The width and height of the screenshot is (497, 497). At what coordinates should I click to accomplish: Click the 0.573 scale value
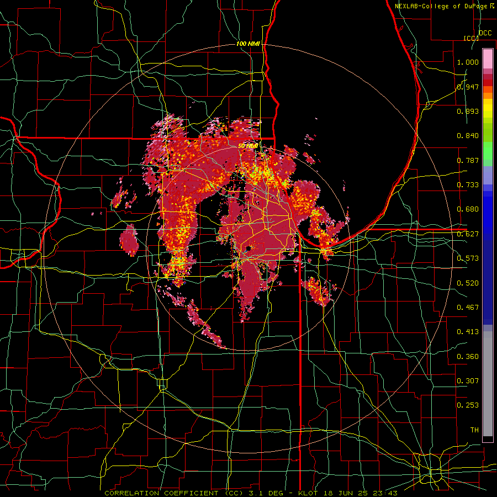(x=468, y=258)
